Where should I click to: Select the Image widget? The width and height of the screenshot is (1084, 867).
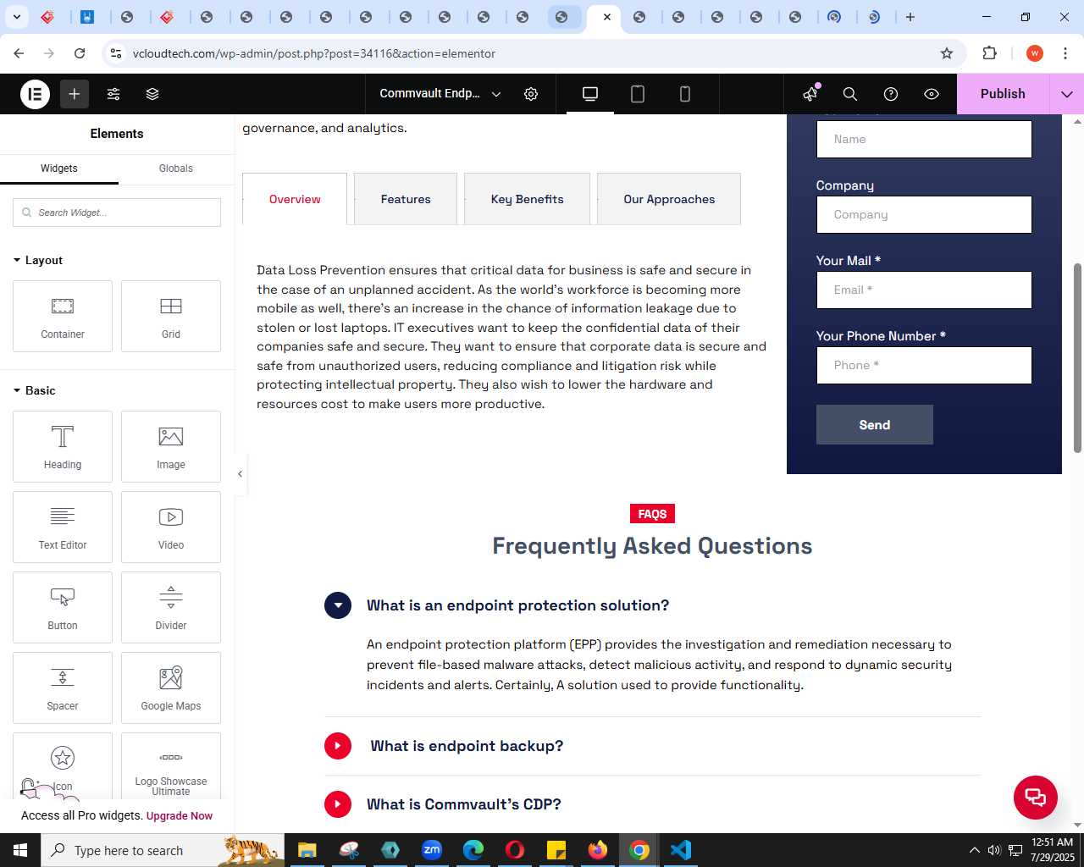coord(171,446)
